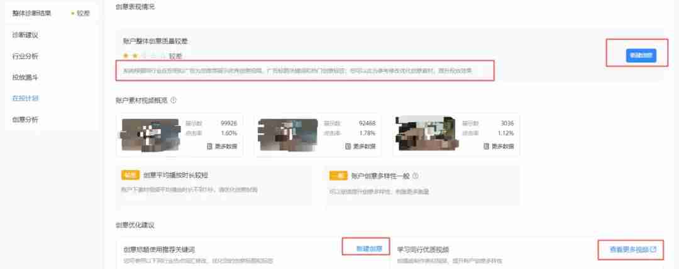679x269 pixels.
Task: Click the 账户素材视频概览 label
Action: tap(141, 100)
